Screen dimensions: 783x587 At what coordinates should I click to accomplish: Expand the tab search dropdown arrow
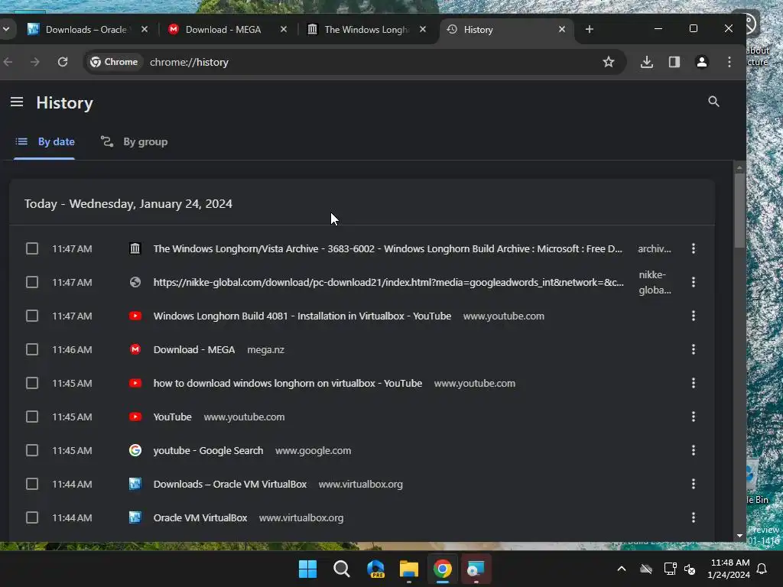click(6, 29)
